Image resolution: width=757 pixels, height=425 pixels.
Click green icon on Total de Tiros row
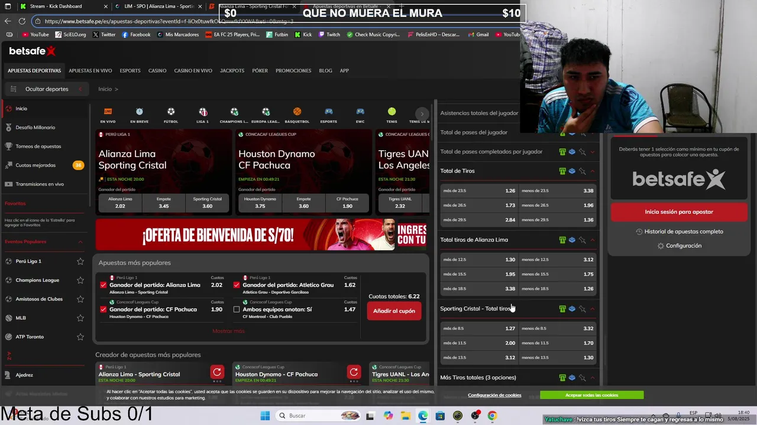click(x=562, y=171)
